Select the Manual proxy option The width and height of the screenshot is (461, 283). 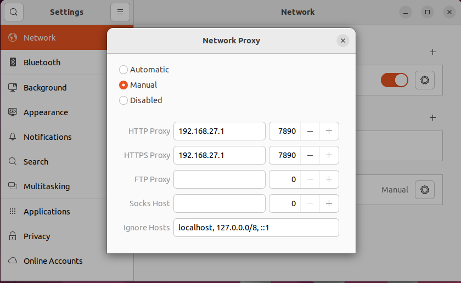[123, 85]
